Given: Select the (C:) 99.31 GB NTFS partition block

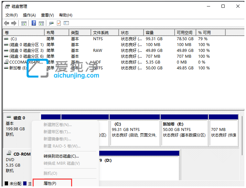Looking at the screenshot, I should point(135,131).
